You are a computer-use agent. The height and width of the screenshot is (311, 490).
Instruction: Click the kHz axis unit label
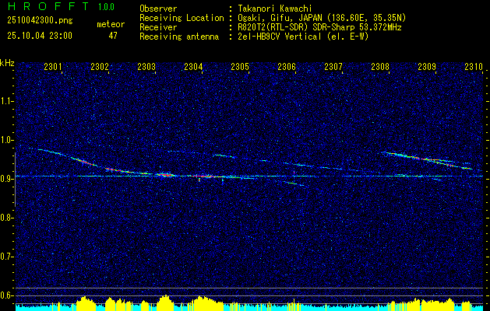7,64
